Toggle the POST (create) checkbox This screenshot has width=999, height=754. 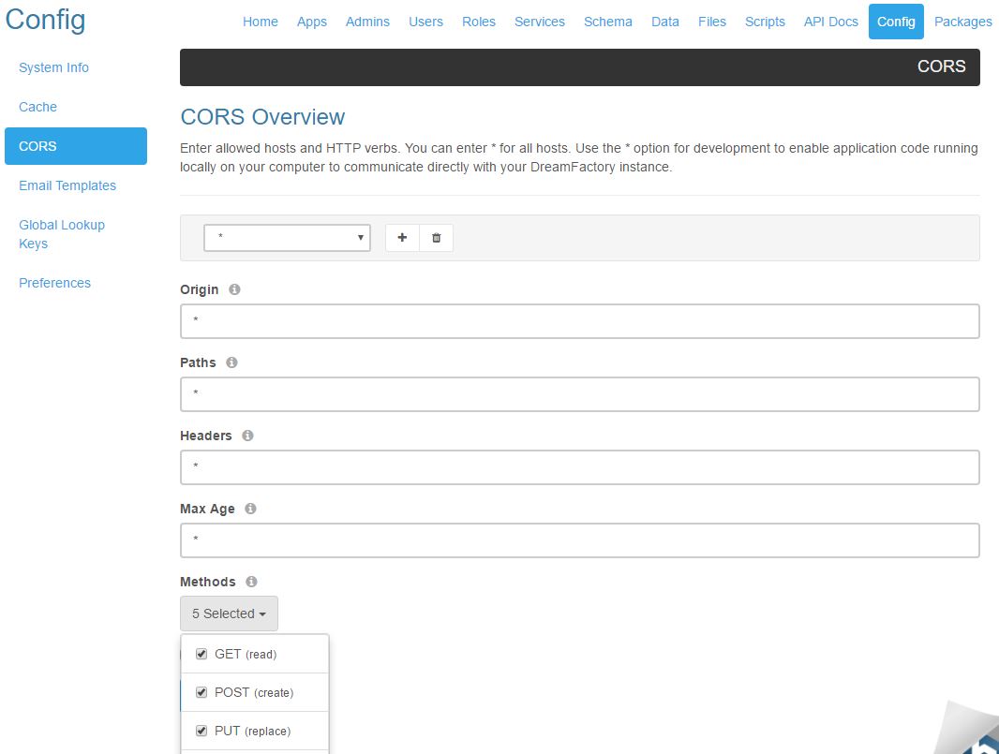(201, 692)
